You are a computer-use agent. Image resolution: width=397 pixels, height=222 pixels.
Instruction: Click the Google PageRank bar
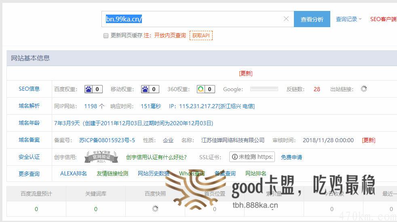[264, 89]
